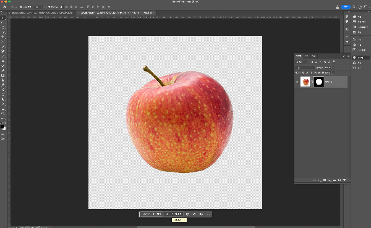The image size is (371, 228).
Task: Open the layer Opacity slider dropdown arrow
Action: (x=333, y=67)
